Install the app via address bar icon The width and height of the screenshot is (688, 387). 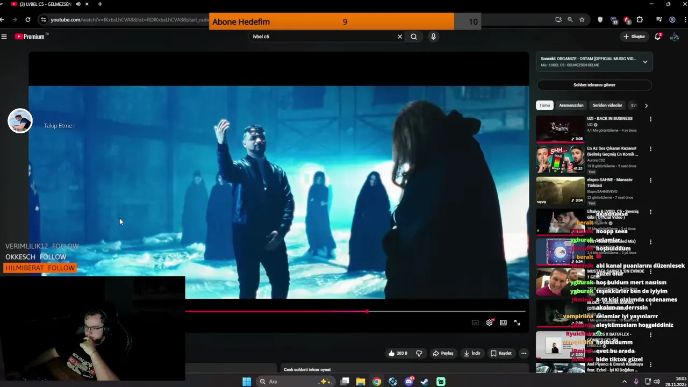point(558,20)
